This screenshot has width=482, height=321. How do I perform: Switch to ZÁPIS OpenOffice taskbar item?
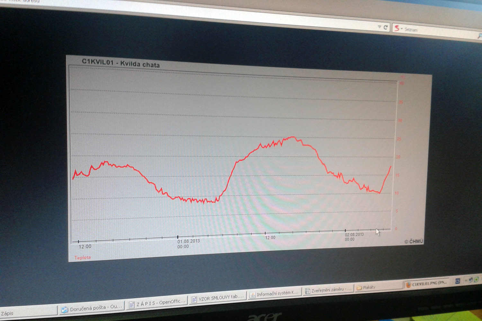[157, 302]
